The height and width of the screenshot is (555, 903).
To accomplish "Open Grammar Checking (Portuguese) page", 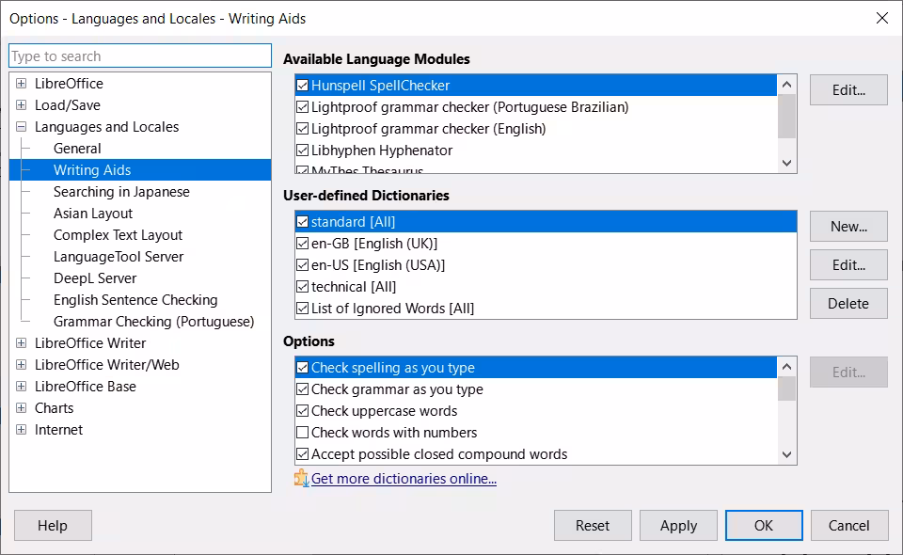I will coord(153,322).
